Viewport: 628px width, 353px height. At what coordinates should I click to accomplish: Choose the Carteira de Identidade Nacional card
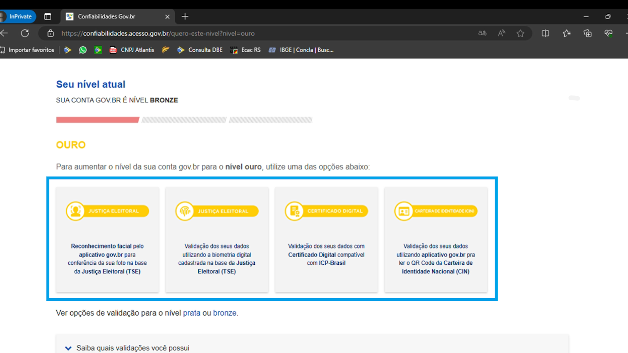(x=436, y=240)
